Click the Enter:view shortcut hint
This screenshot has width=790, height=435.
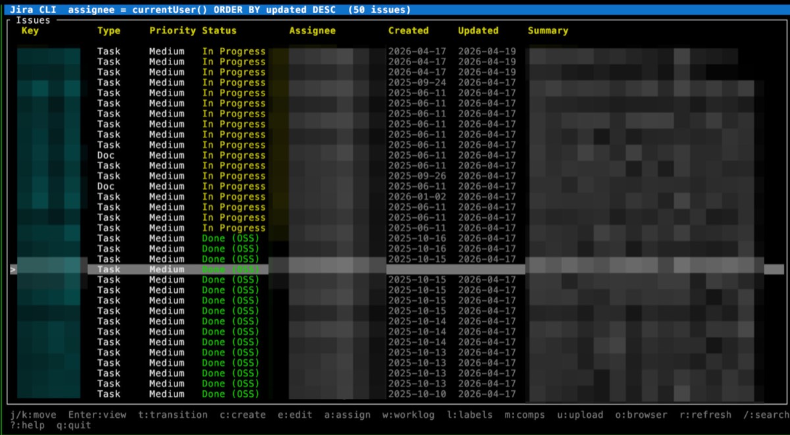pyautogui.click(x=97, y=415)
